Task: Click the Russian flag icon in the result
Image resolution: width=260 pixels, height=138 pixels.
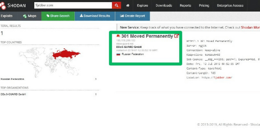Action: (118, 54)
